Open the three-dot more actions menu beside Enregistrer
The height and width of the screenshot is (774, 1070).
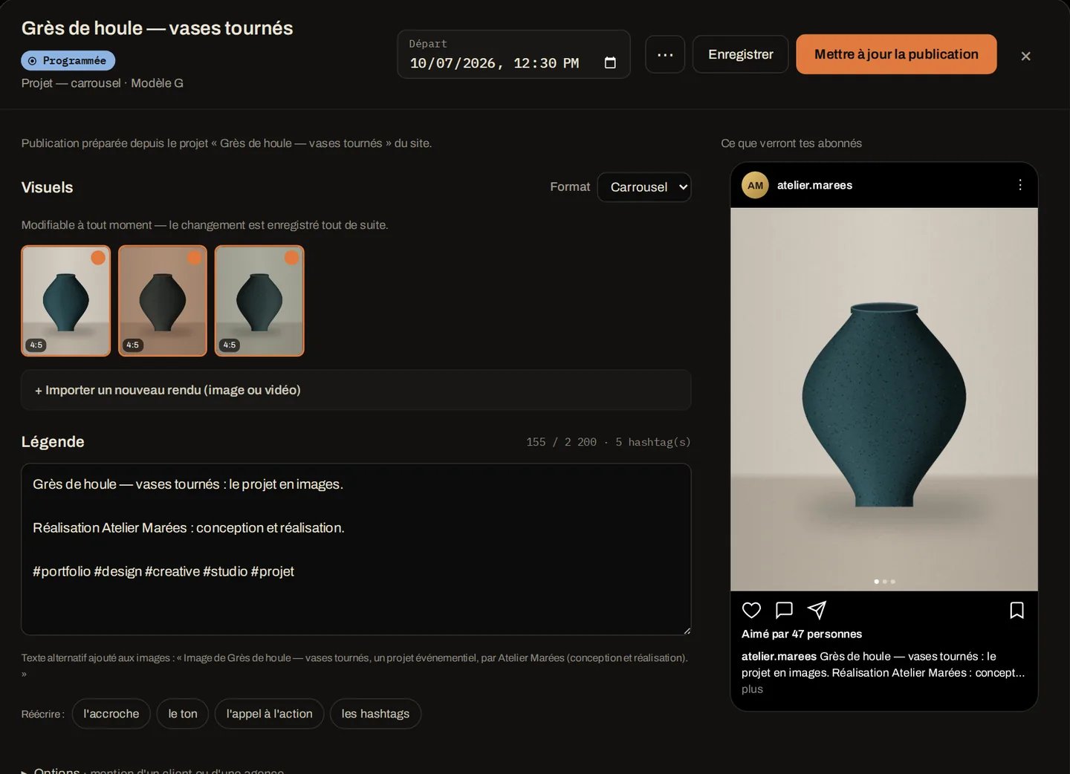tap(665, 54)
